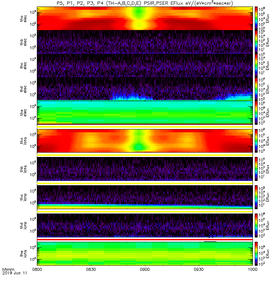
Task: Select the thc ions color scale bar
Action: 256,197
